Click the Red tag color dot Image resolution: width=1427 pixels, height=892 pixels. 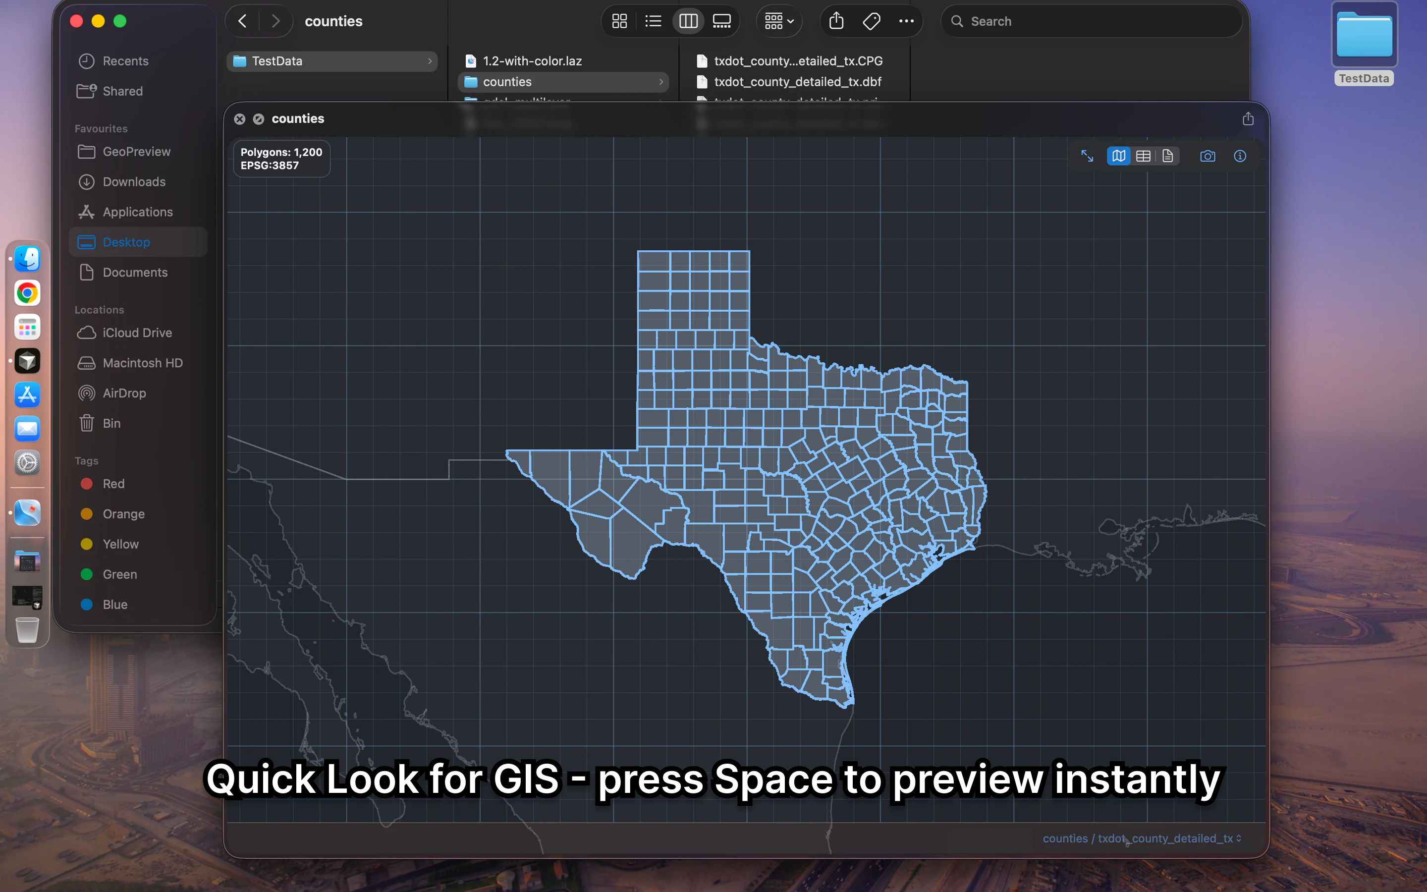tap(87, 484)
